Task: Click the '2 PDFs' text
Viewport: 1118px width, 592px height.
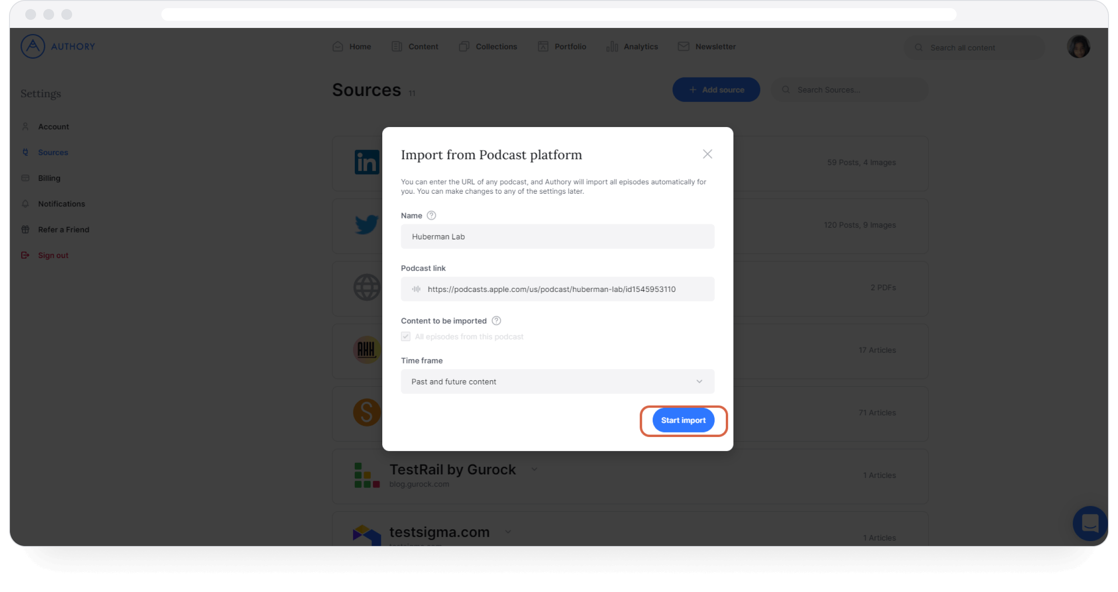Action: [883, 287]
